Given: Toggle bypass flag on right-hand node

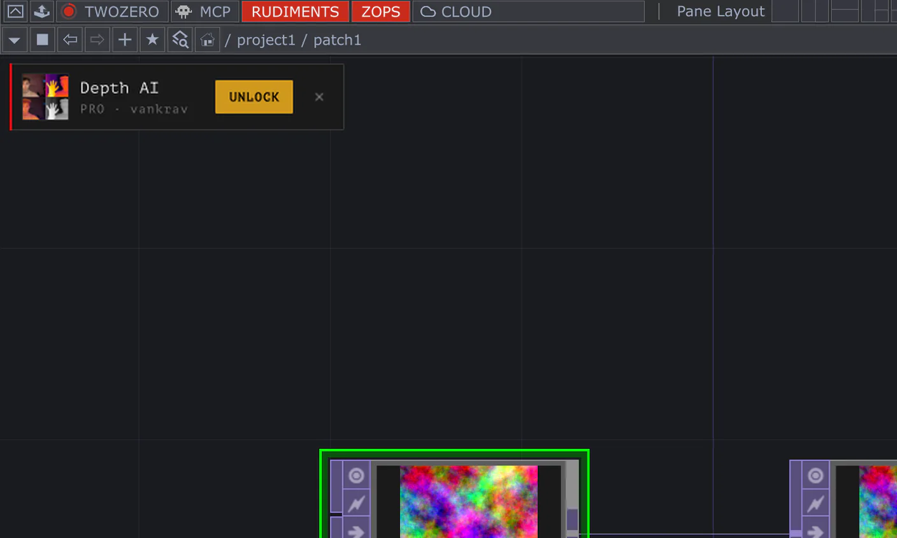Looking at the screenshot, I should tap(815, 504).
